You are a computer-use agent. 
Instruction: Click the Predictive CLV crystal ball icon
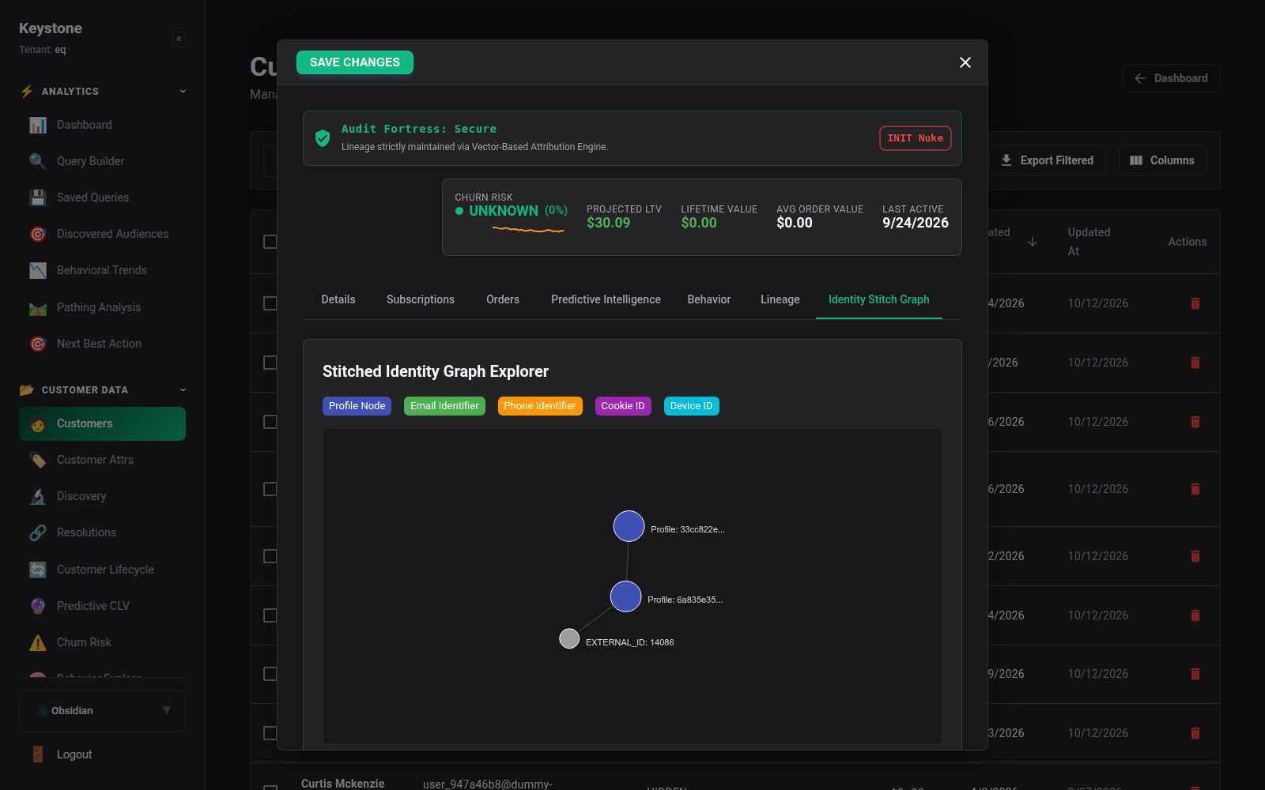click(x=38, y=606)
